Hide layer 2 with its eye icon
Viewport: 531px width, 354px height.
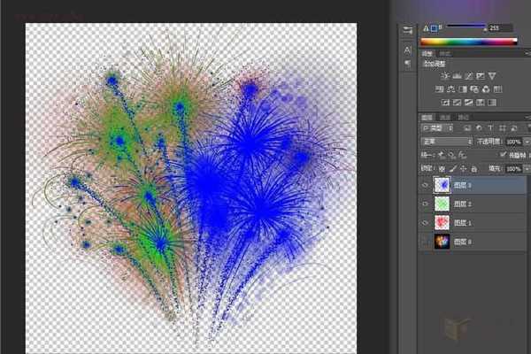(427, 204)
